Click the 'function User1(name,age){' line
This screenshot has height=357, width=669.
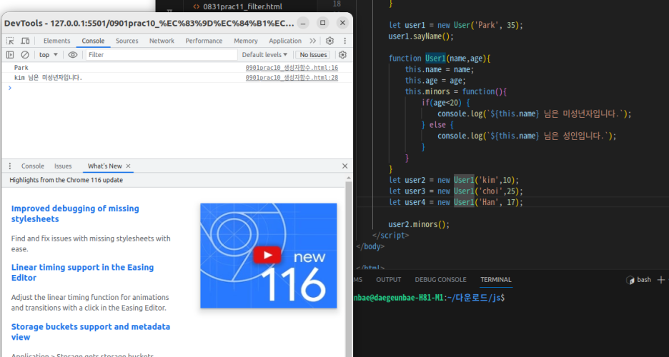[440, 59]
